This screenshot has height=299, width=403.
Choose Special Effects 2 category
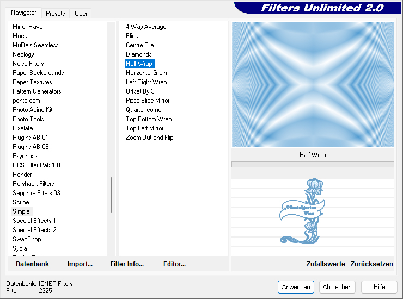point(34,230)
